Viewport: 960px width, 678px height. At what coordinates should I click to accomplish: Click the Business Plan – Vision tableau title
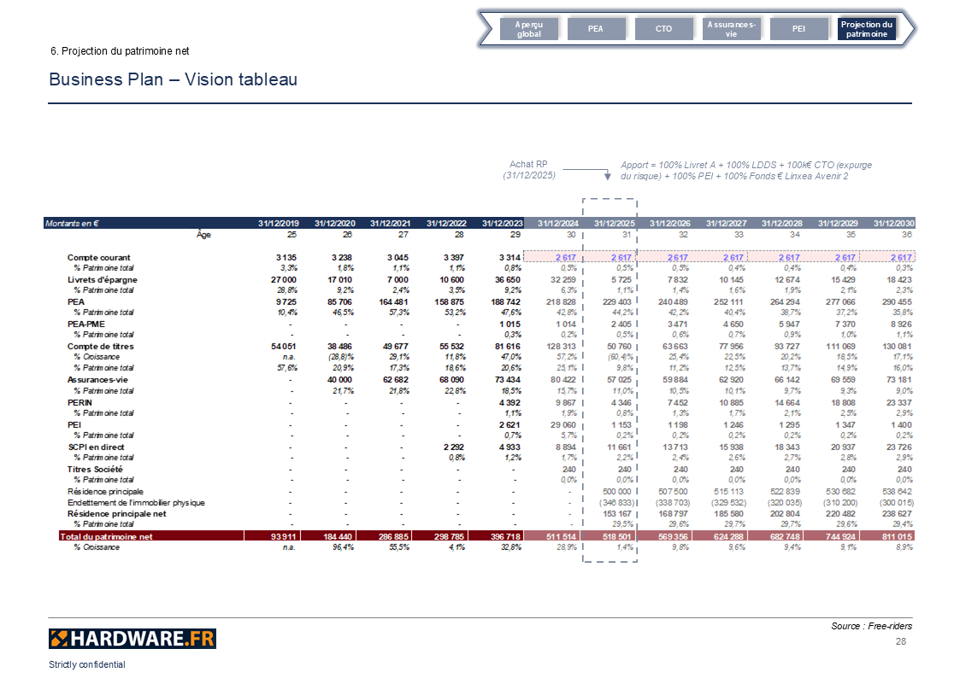(174, 79)
